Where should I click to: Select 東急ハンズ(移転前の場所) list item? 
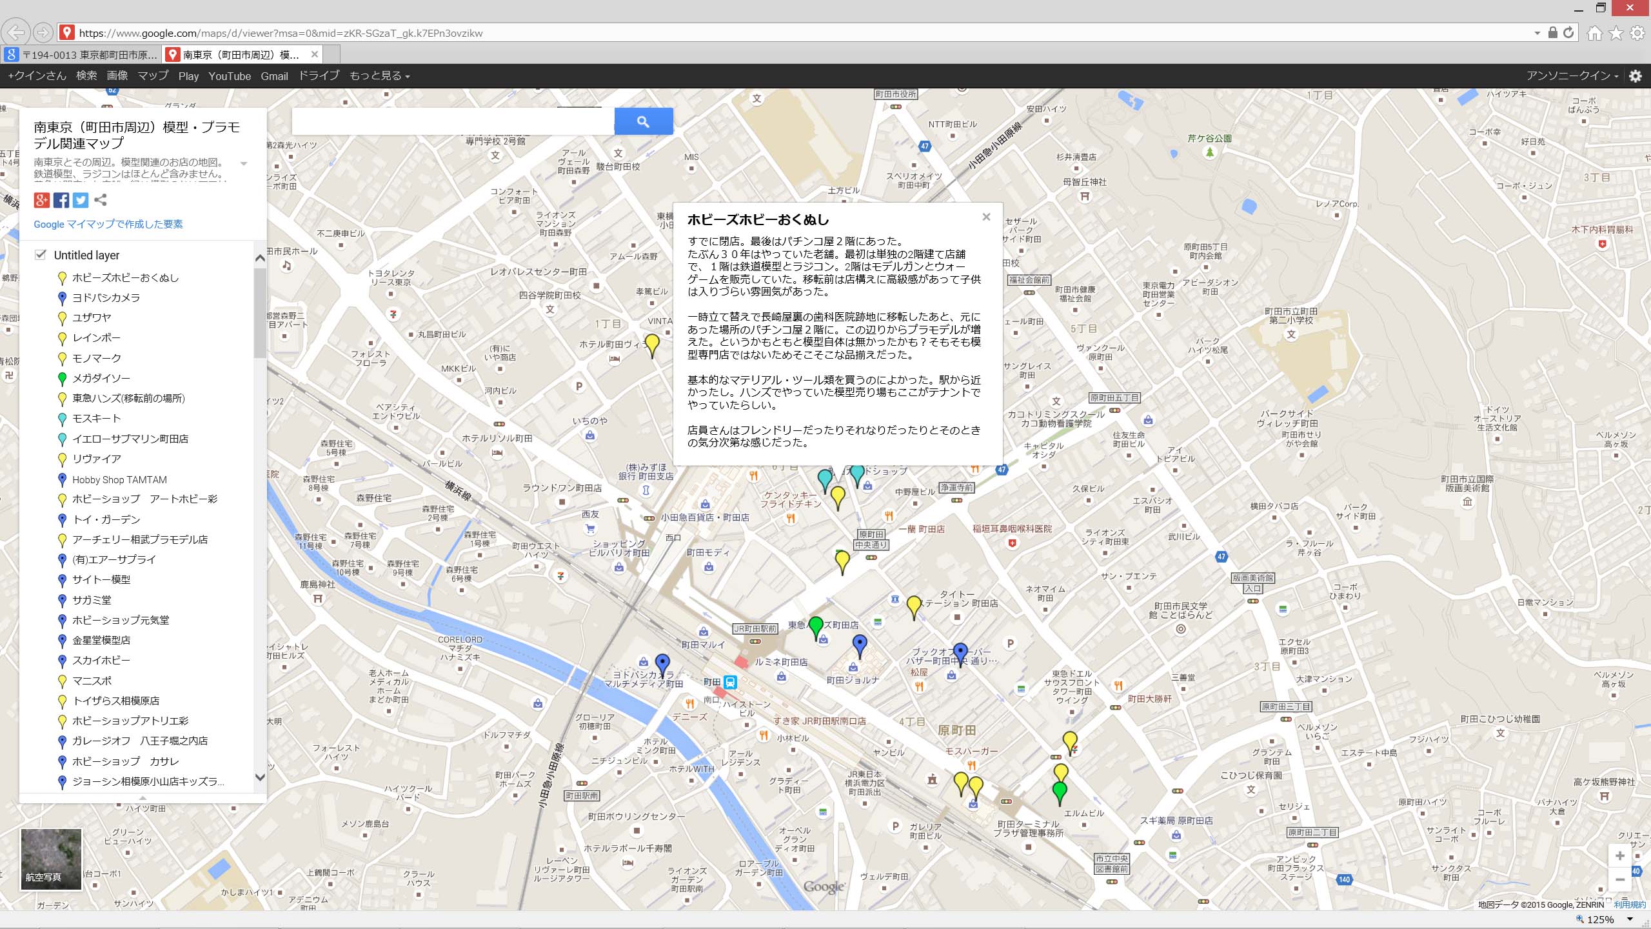(128, 398)
